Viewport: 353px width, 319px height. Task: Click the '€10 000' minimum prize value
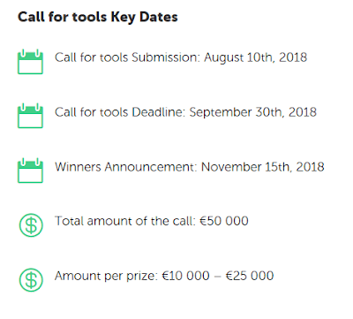[x=185, y=276]
